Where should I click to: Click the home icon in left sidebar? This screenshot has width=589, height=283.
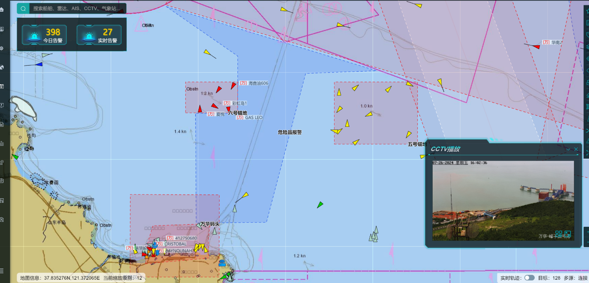point(2,10)
